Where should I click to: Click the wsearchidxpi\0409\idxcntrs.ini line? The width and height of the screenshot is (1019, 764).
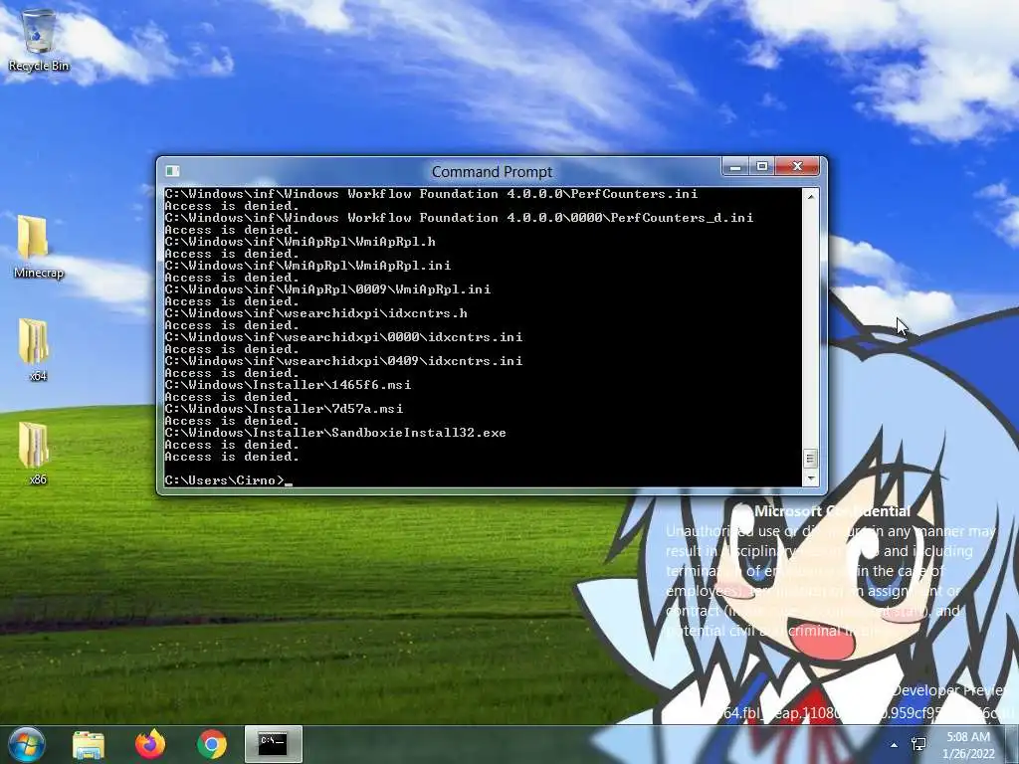(343, 360)
